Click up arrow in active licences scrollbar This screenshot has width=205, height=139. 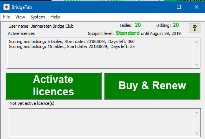pyautogui.click(x=196, y=42)
